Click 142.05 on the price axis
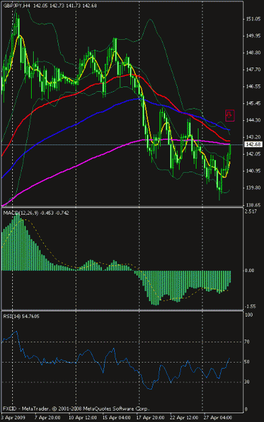 coord(253,154)
